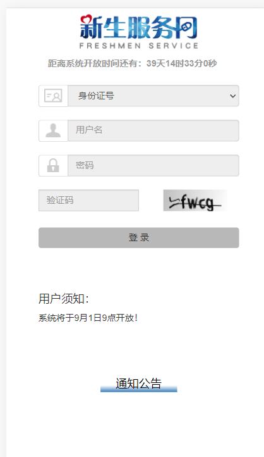Refresh the fwcg captcha image
The height and width of the screenshot is (457, 264).
coord(195,200)
